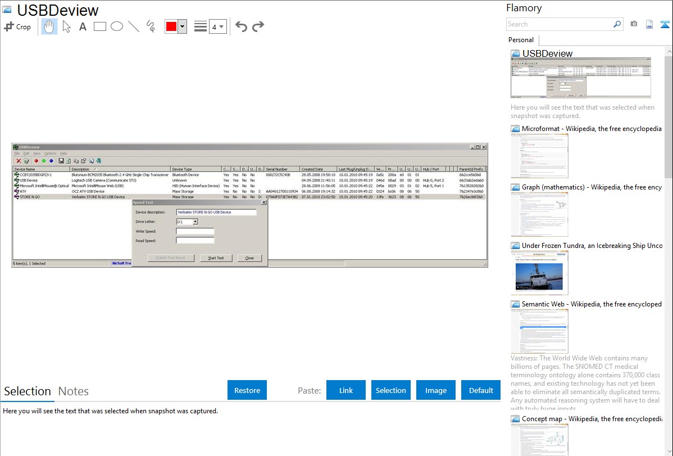The width and height of the screenshot is (673, 456).
Task: Click the Paste Link button
Action: click(x=346, y=390)
